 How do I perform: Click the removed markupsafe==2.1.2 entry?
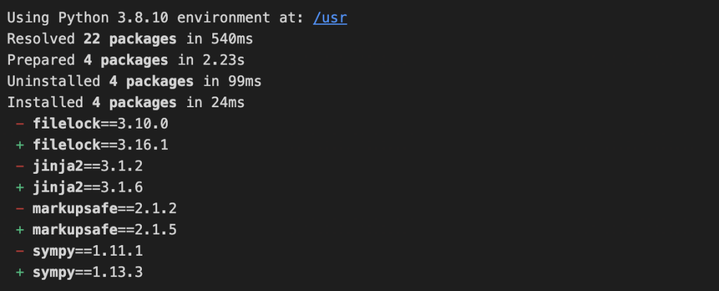tap(105, 208)
